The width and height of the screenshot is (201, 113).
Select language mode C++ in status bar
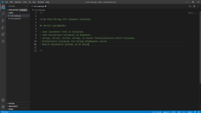(x=184, y=112)
